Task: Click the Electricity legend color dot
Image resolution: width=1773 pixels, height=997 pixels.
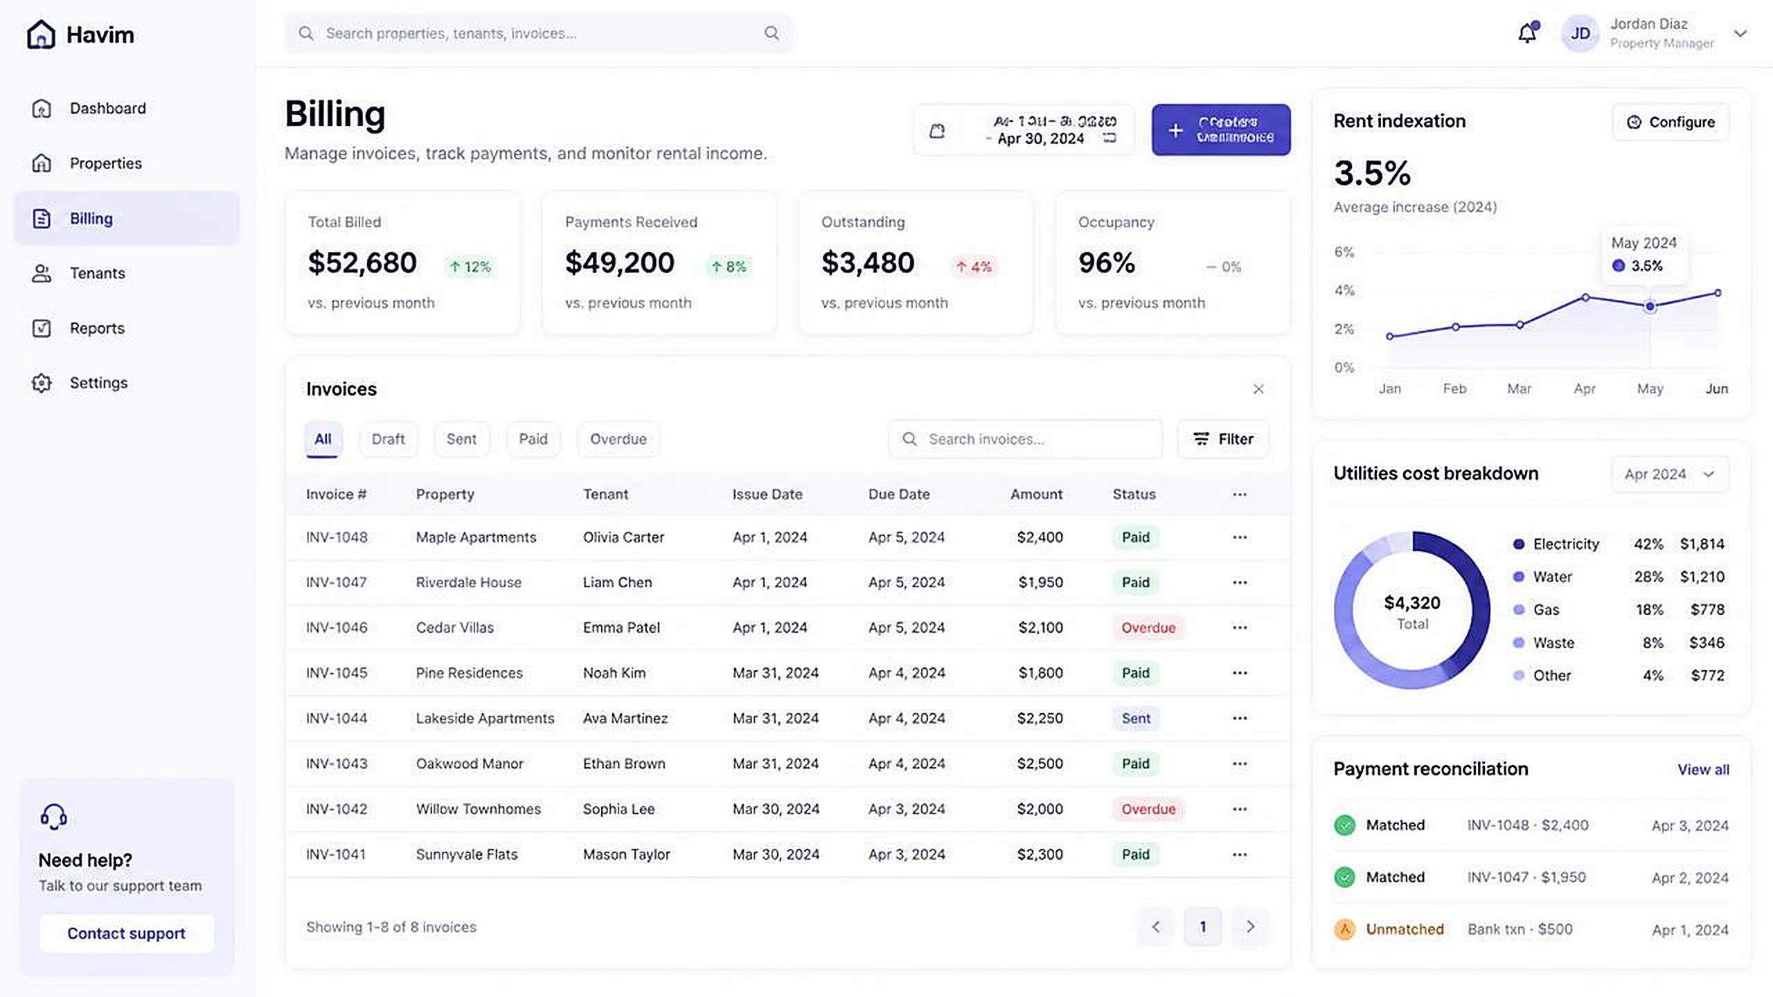Action: [x=1519, y=544]
